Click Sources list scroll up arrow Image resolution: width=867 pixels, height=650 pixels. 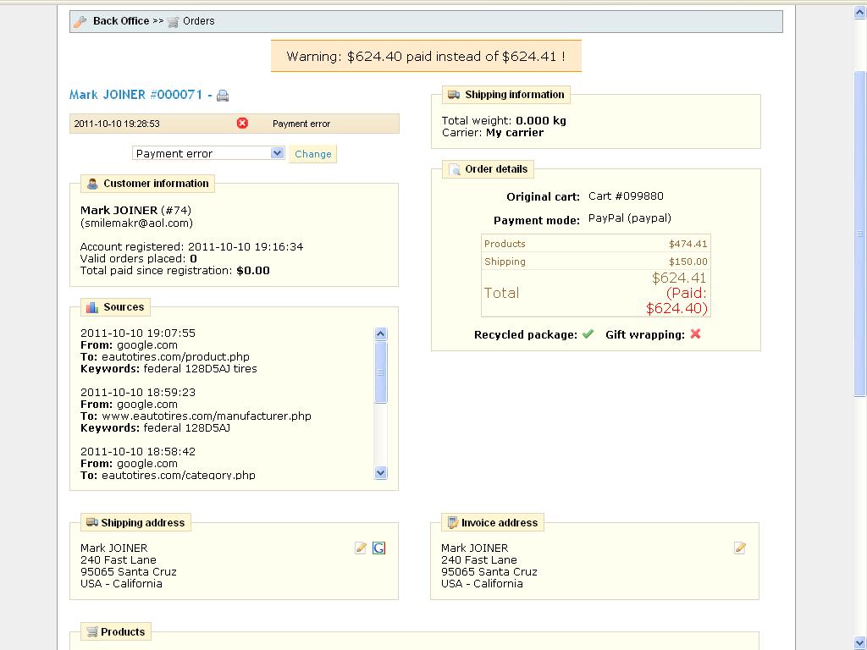(380, 333)
